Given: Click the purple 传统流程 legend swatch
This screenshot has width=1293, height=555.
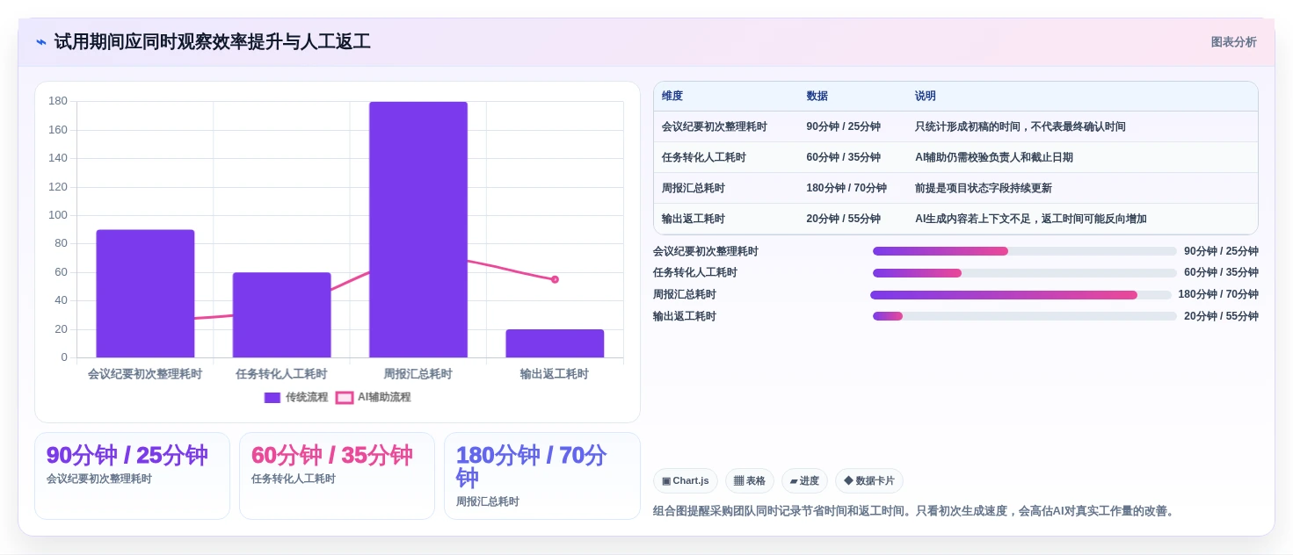Looking at the screenshot, I should pyautogui.click(x=272, y=398).
